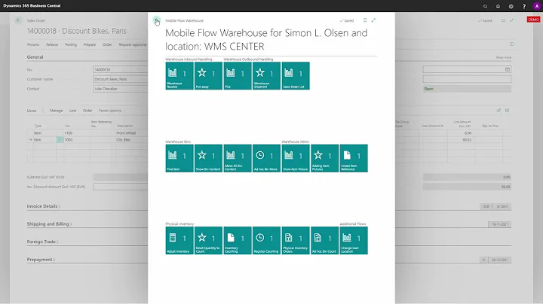Open the Inventory Counting tile
The width and height of the screenshot is (543, 304).
click(238, 241)
